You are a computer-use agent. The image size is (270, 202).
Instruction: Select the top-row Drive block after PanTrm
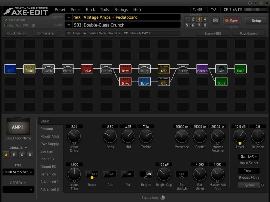(x=125, y=69)
